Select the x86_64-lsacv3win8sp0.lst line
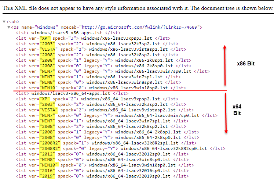Screen dimensions: 274x179 point(102,160)
